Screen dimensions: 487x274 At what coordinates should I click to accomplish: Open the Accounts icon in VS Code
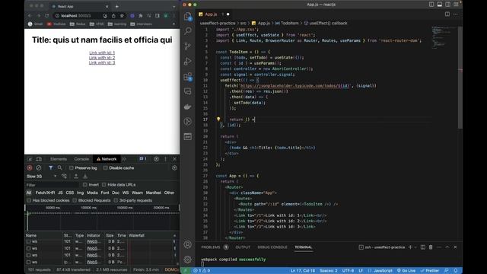pyautogui.click(x=188, y=244)
